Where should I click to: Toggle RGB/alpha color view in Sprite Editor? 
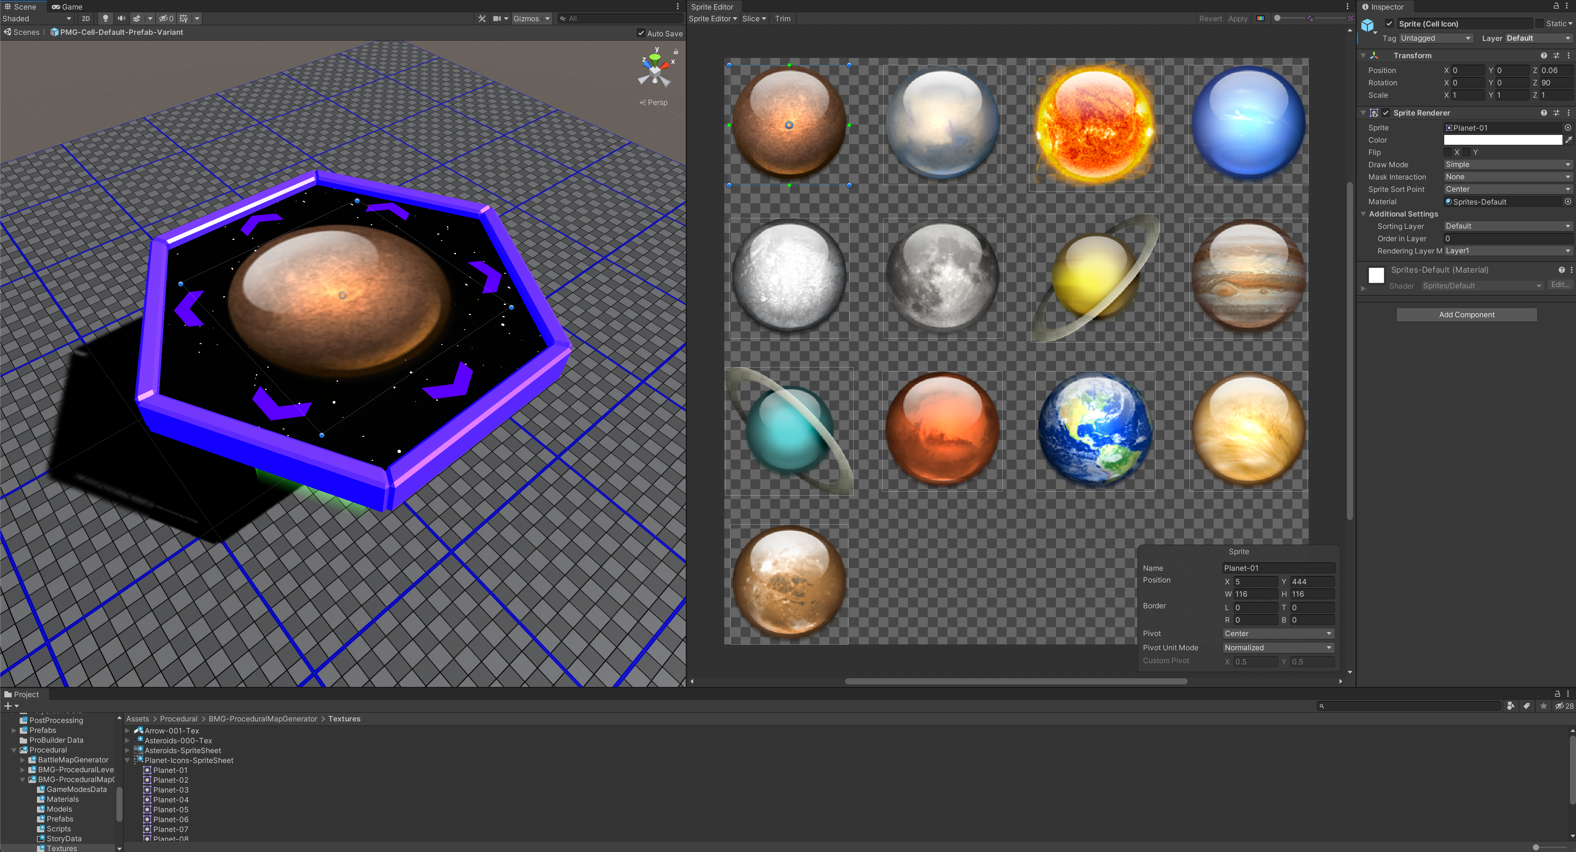(x=1260, y=18)
